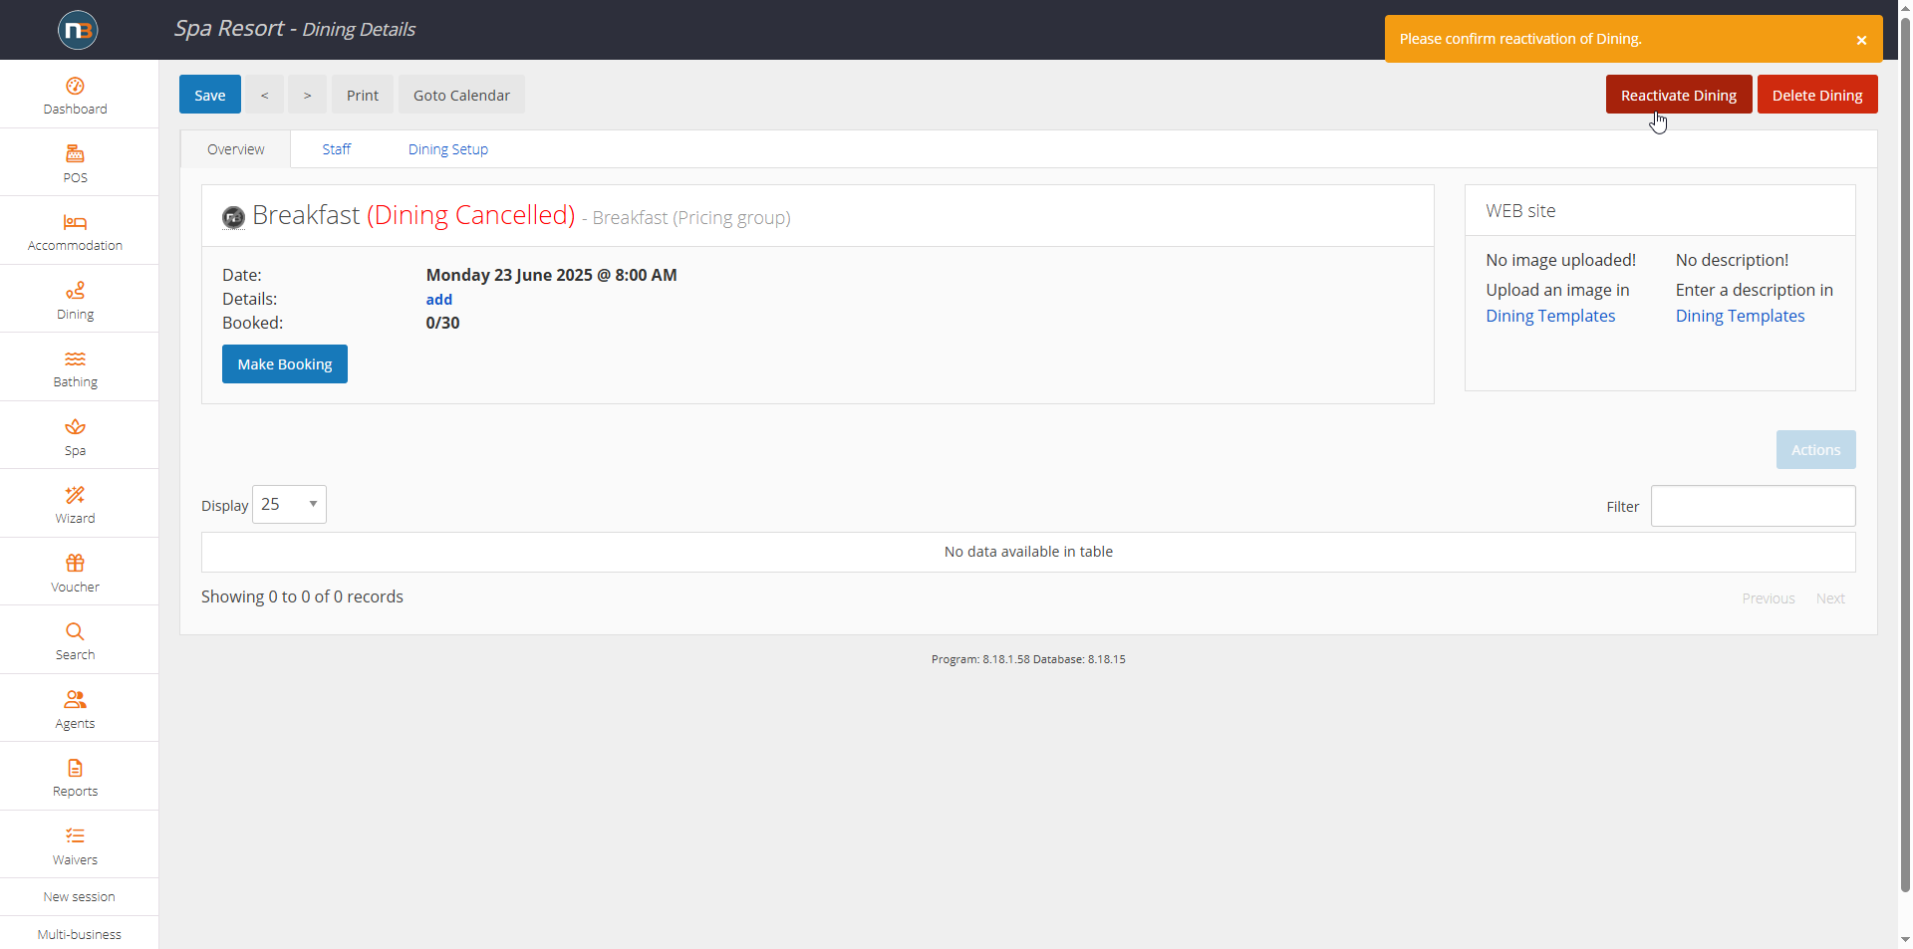Click Goto Calendar button
The width and height of the screenshot is (1913, 949).
click(461, 95)
